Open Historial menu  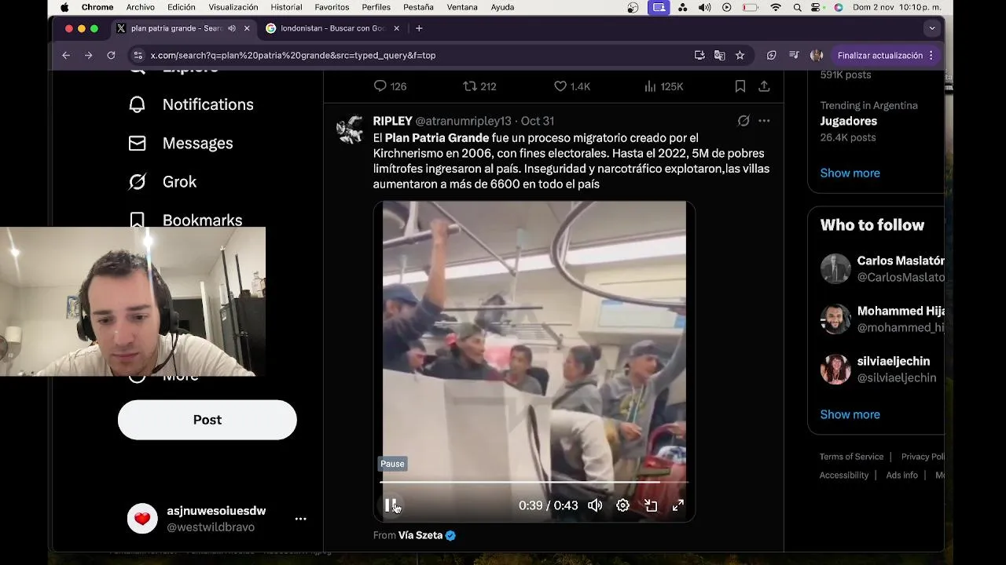click(286, 7)
